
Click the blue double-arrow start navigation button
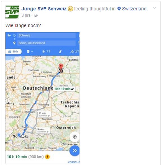(x=74, y=151)
